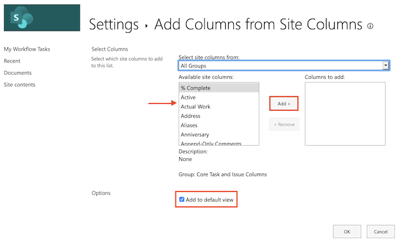
Task: Select Aliases in the column list
Action: coord(219,125)
